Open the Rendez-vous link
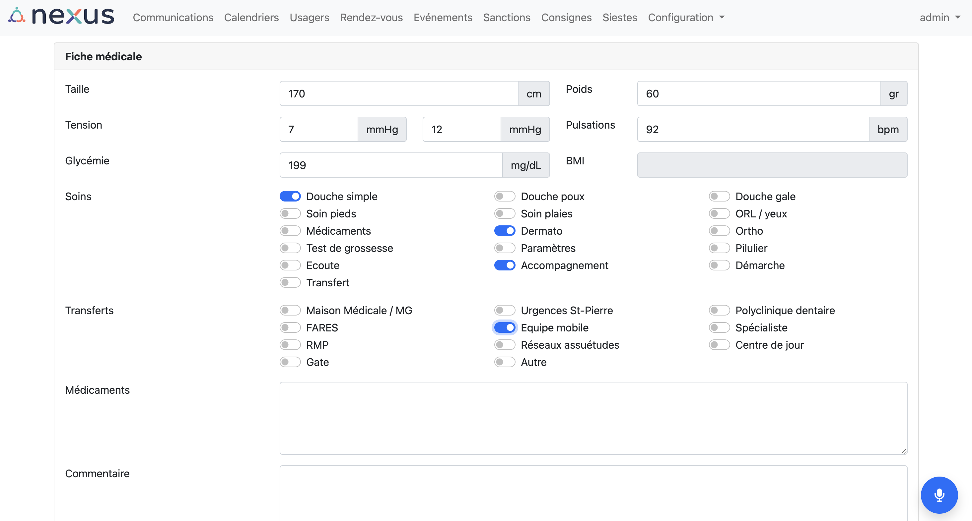Screen dimensions: 972x521 coord(371,17)
